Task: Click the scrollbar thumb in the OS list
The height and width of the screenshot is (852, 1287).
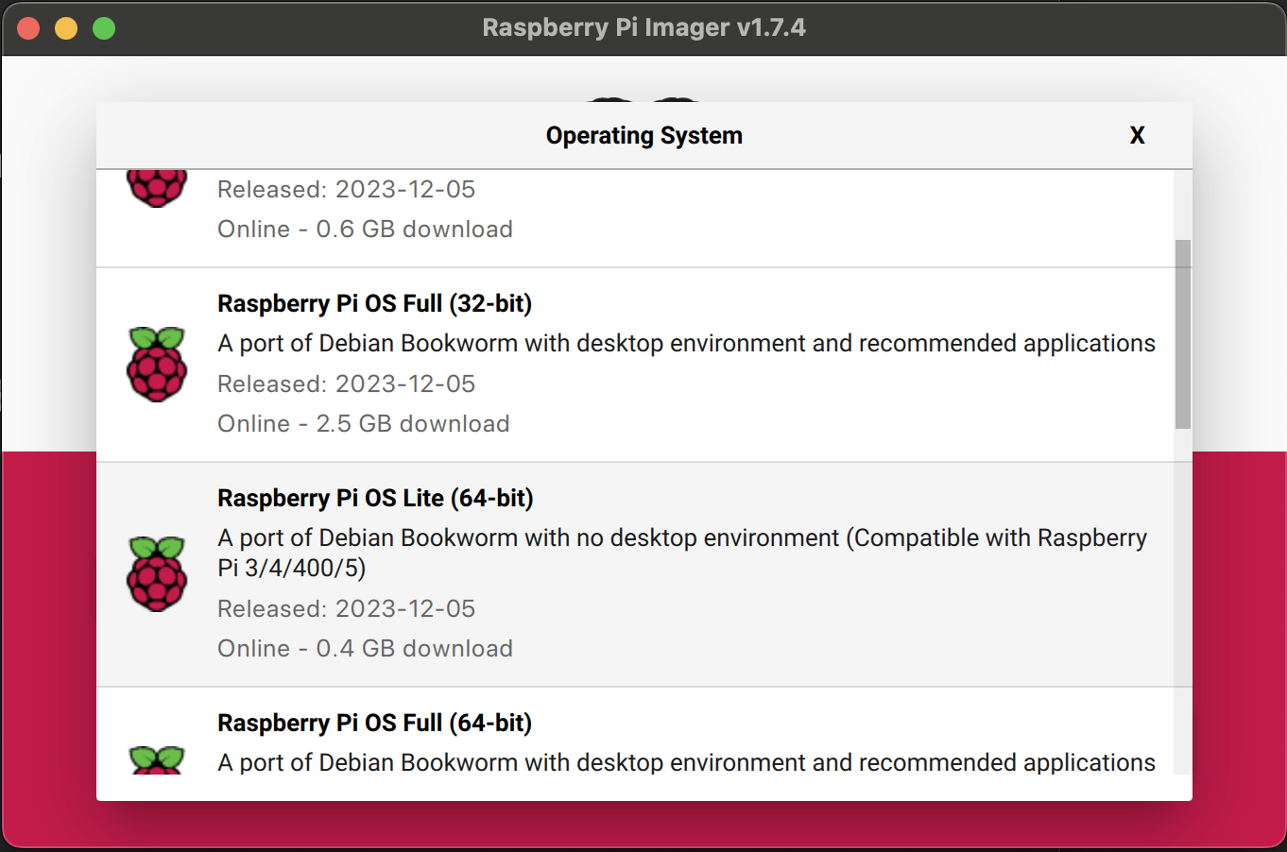Action: click(x=1182, y=333)
